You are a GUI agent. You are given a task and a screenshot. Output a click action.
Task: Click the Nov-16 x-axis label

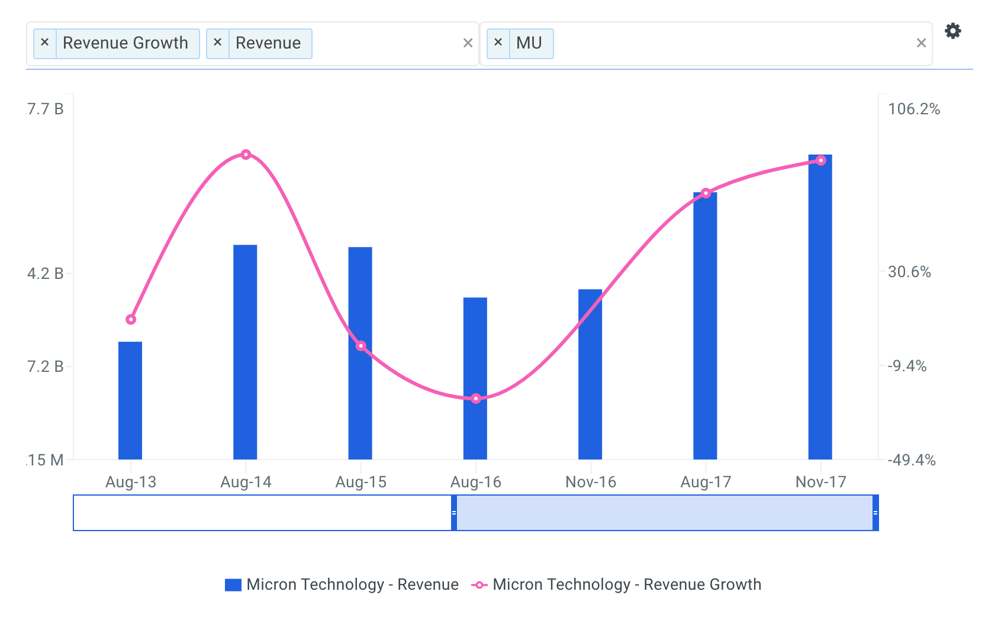(591, 482)
